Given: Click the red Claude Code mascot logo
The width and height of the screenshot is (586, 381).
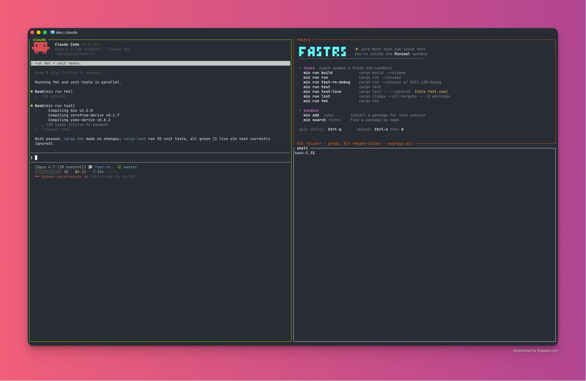Looking at the screenshot, I should (41, 47).
